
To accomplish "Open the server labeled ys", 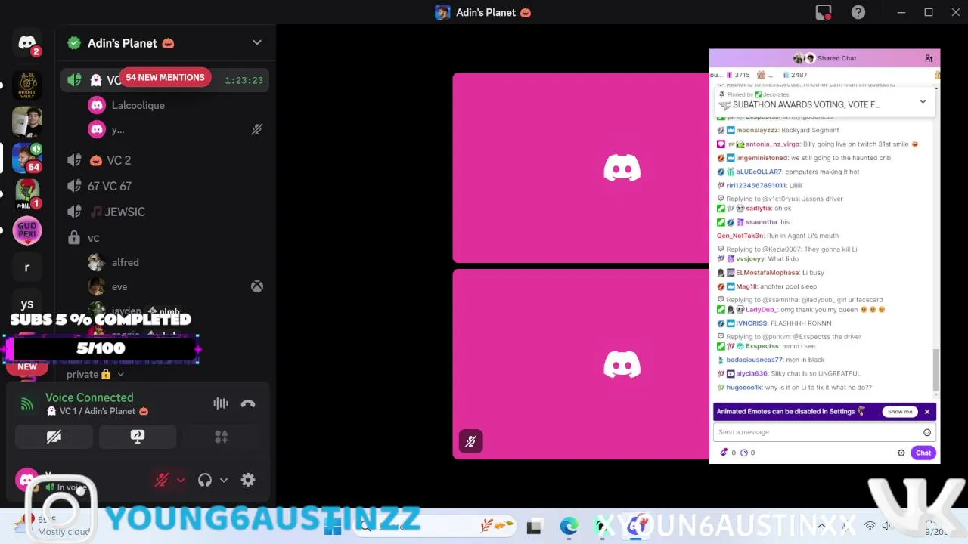I will pyautogui.click(x=27, y=304).
